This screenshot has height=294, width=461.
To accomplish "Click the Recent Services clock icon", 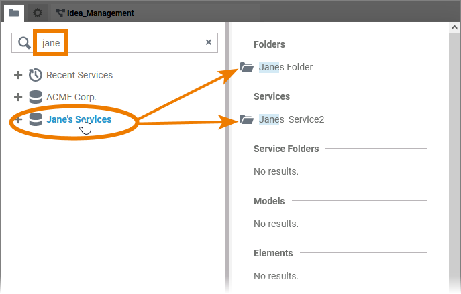I will pos(36,75).
